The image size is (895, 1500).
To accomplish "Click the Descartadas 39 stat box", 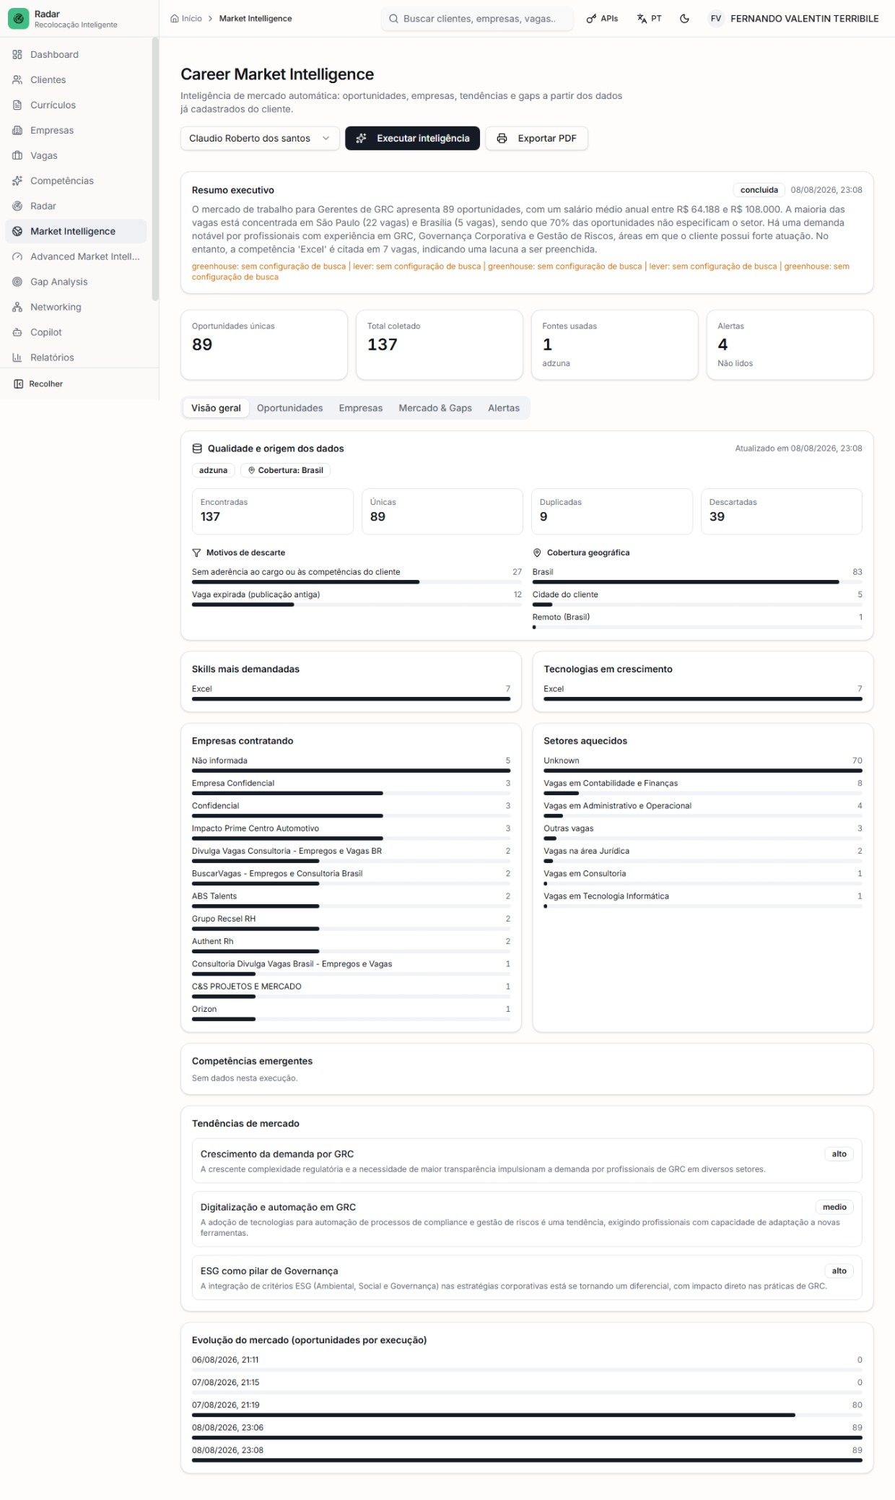I will coord(782,511).
